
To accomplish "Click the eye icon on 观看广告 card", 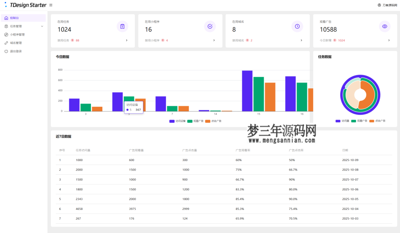I will point(385,26).
